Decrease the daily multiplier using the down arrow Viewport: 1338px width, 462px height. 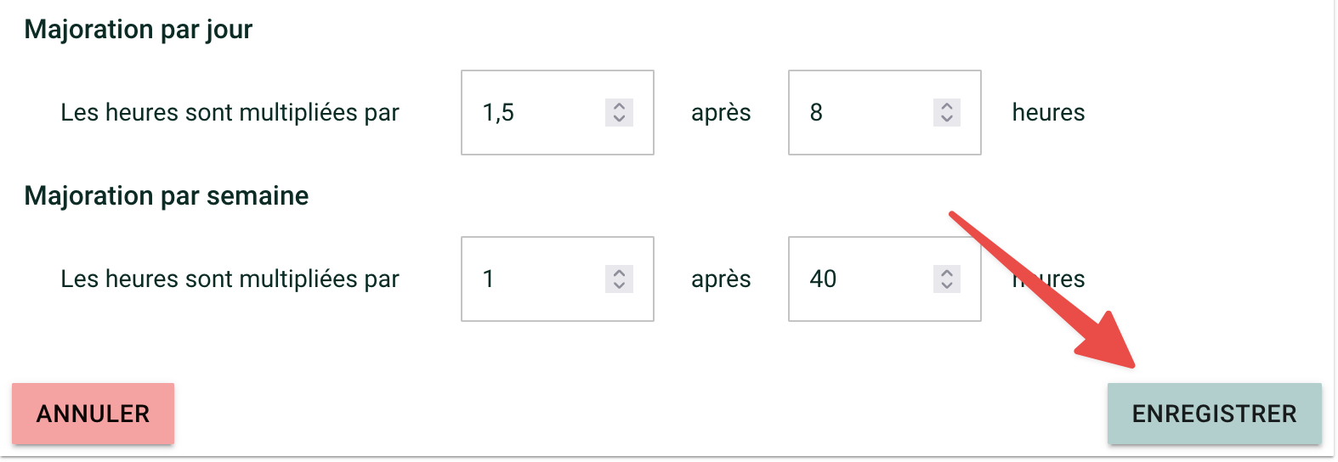pyautogui.click(x=619, y=119)
